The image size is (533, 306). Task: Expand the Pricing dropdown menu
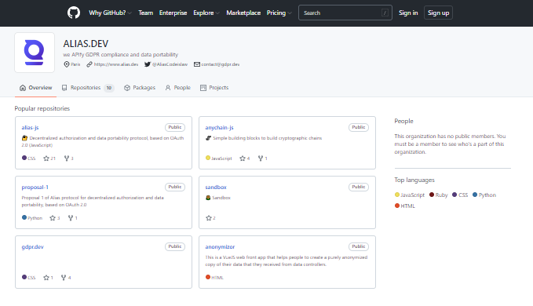279,13
